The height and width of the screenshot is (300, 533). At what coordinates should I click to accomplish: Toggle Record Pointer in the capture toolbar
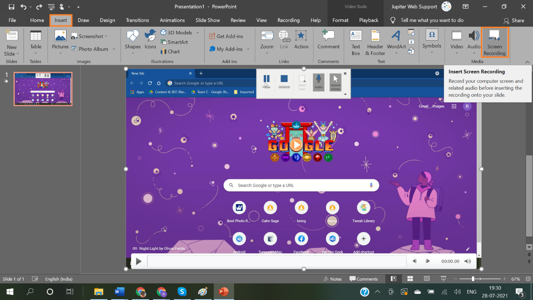(335, 82)
